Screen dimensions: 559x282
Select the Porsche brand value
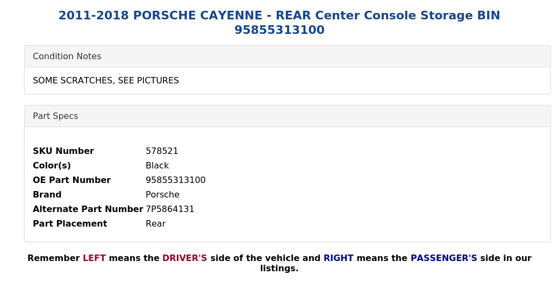click(162, 194)
